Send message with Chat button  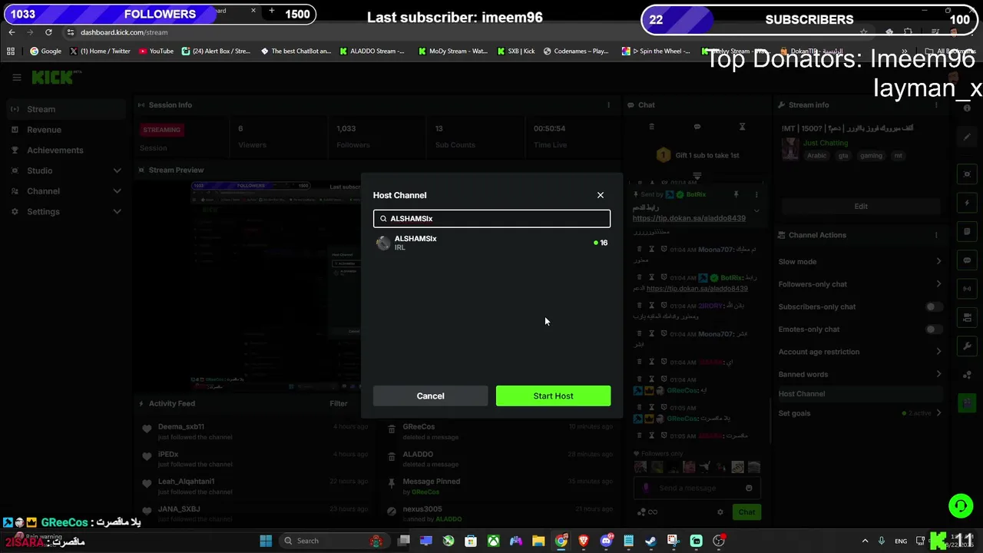(746, 512)
